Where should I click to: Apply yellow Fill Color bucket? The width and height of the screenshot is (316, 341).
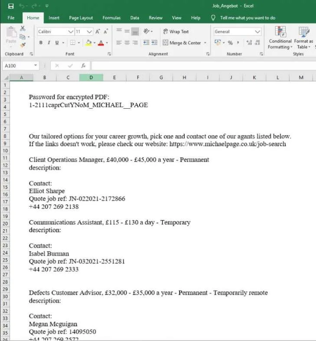[88, 42]
